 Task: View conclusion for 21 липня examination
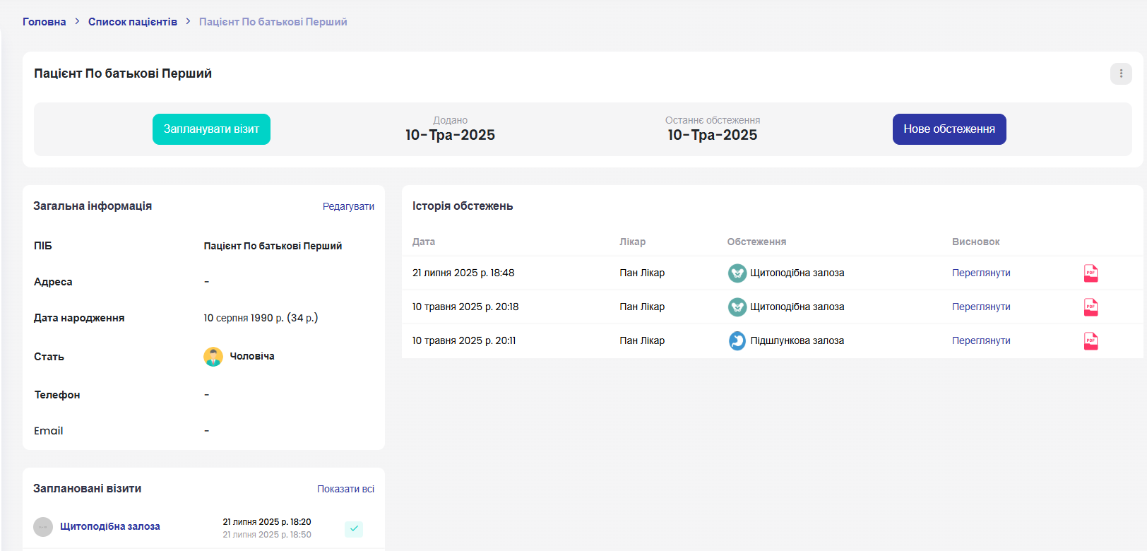981,273
